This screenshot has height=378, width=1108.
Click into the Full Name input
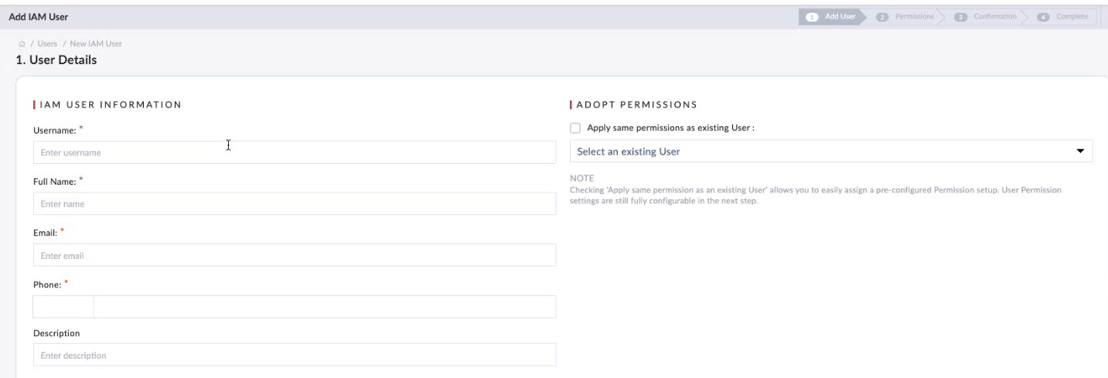click(x=294, y=204)
